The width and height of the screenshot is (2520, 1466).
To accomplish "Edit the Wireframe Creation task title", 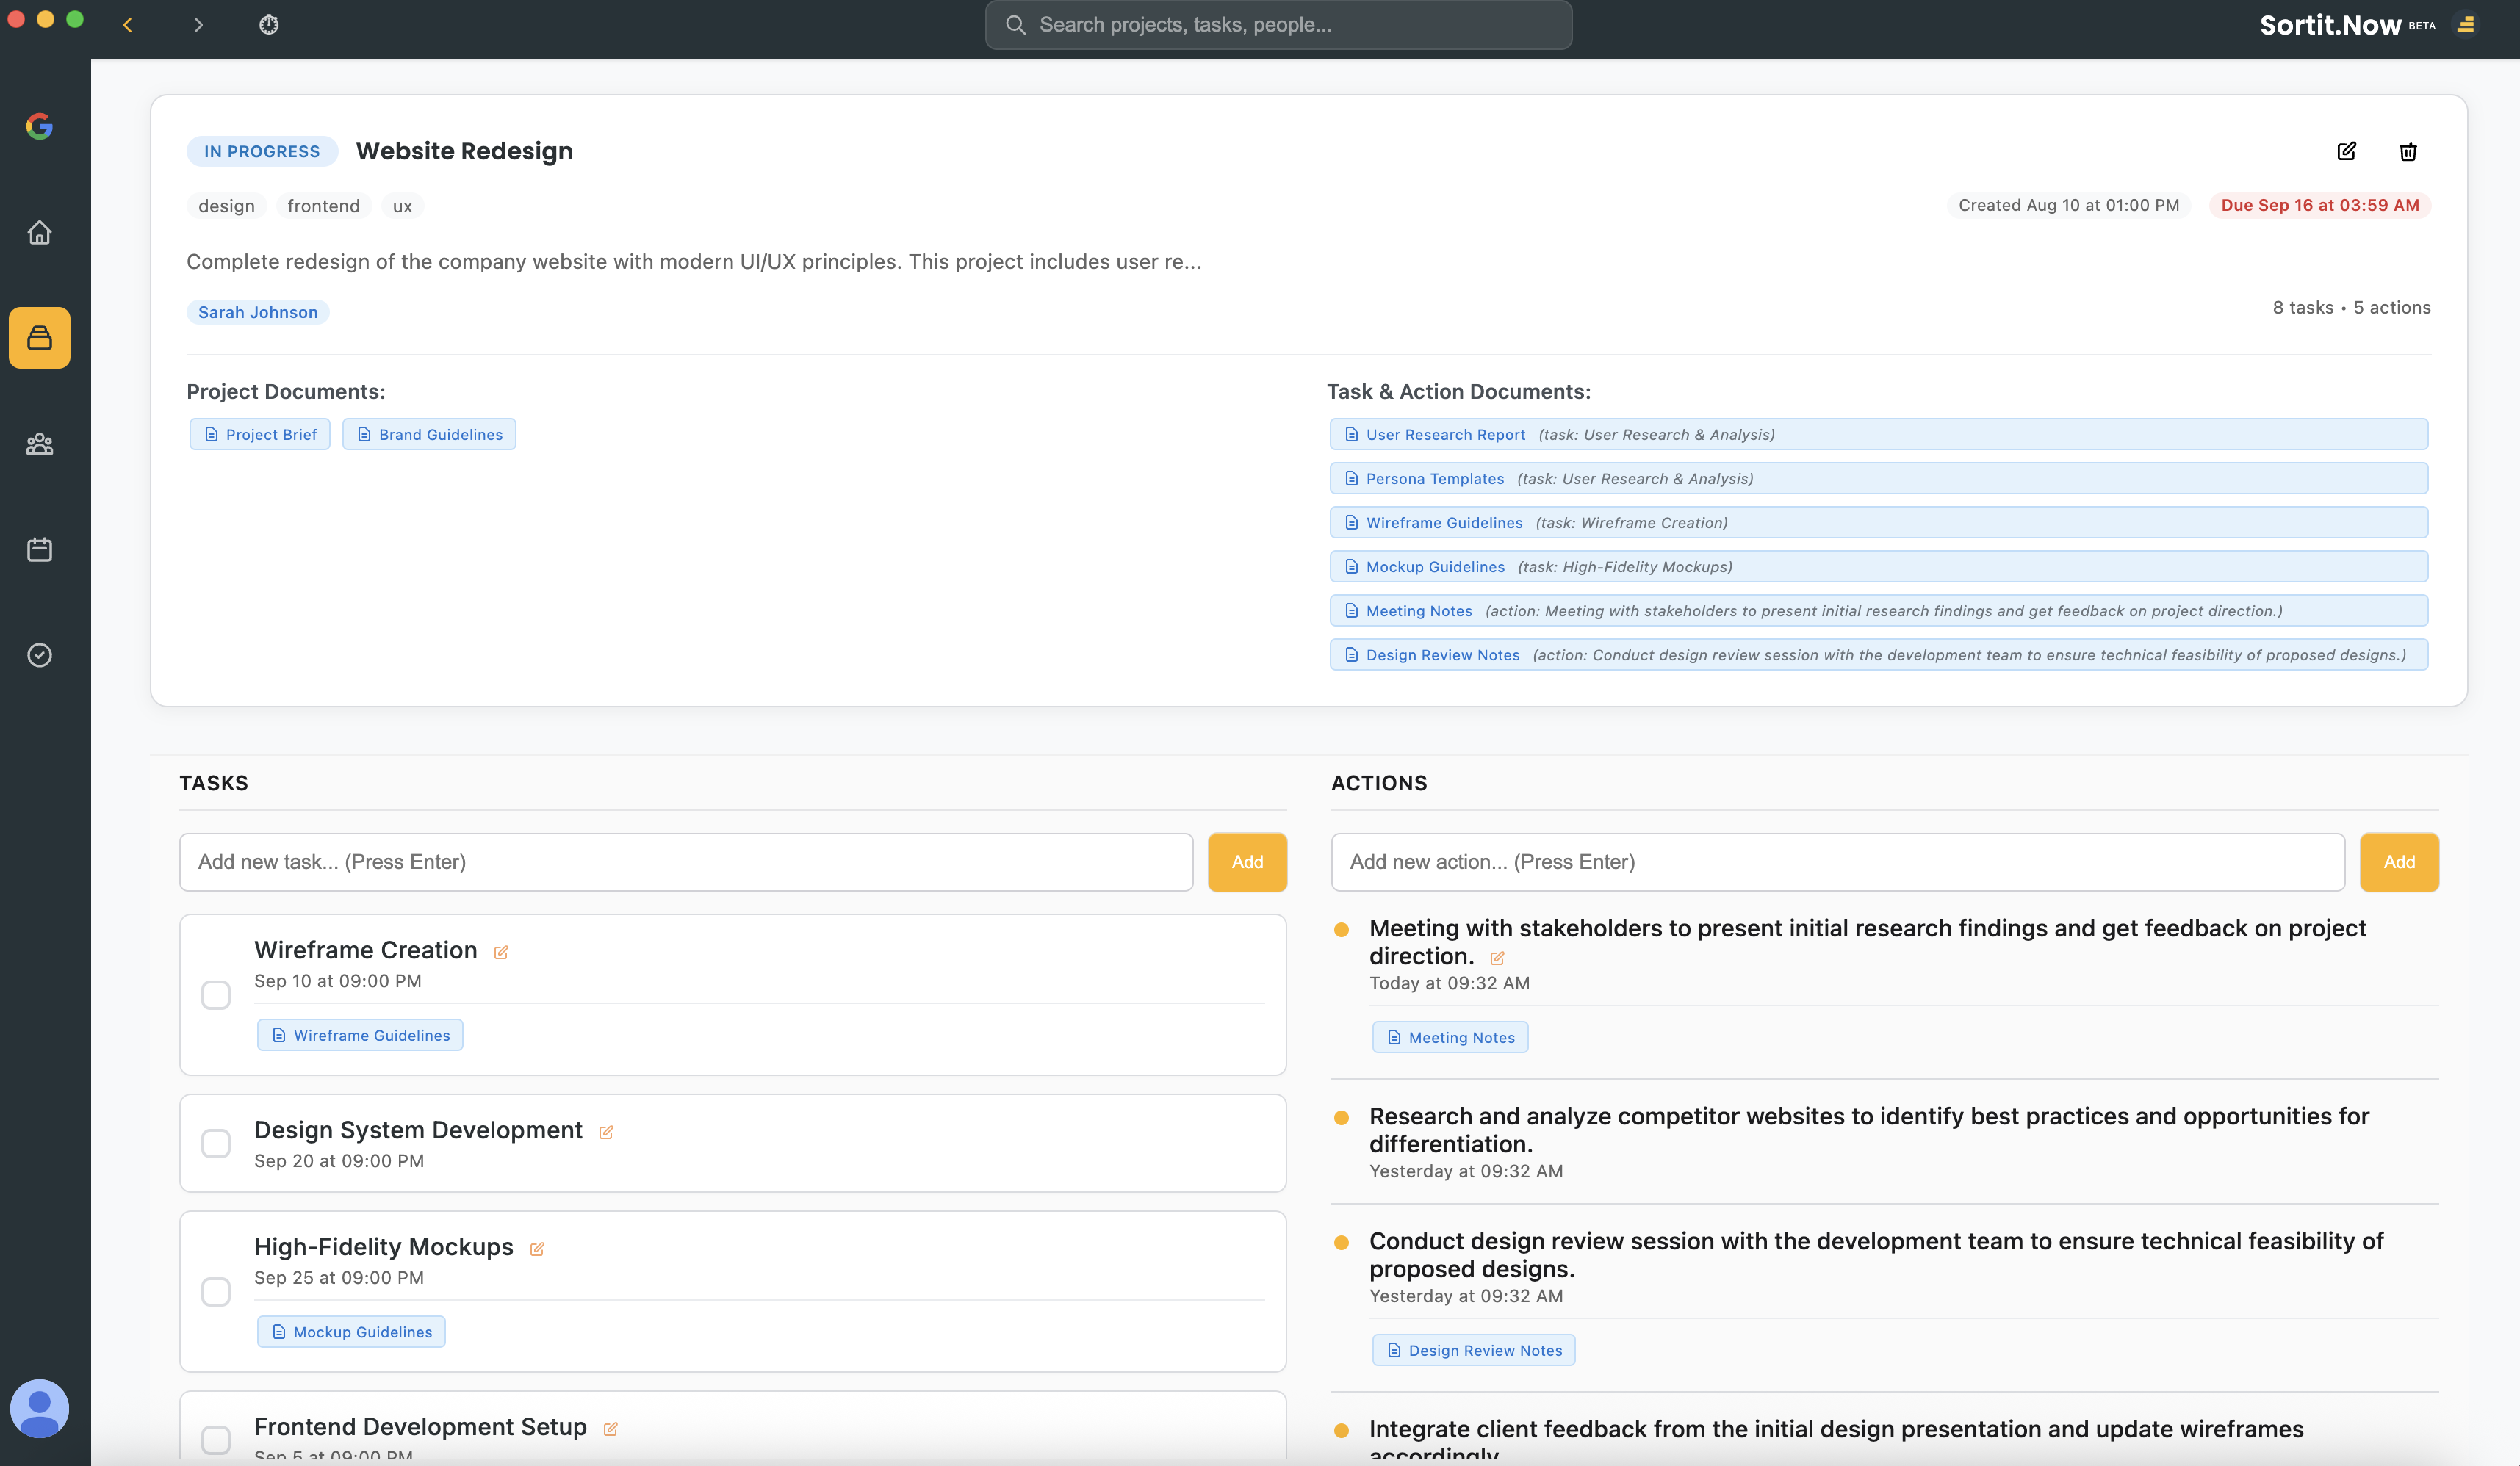I will click(501, 952).
